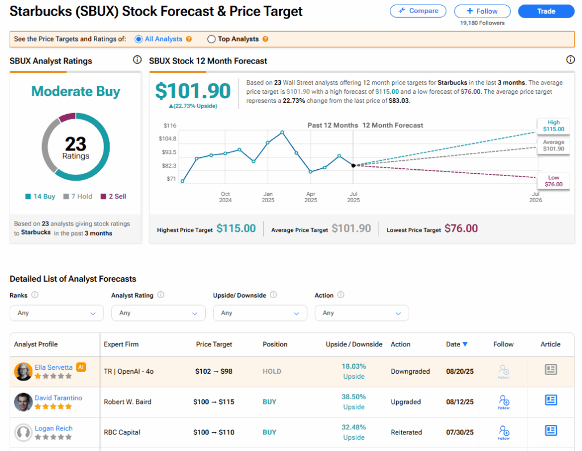Click the 2 Sell legend swatch
The height and width of the screenshot is (451, 582).
coord(103,197)
